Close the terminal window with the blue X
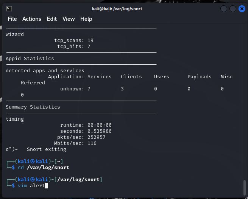 tap(242, 9)
